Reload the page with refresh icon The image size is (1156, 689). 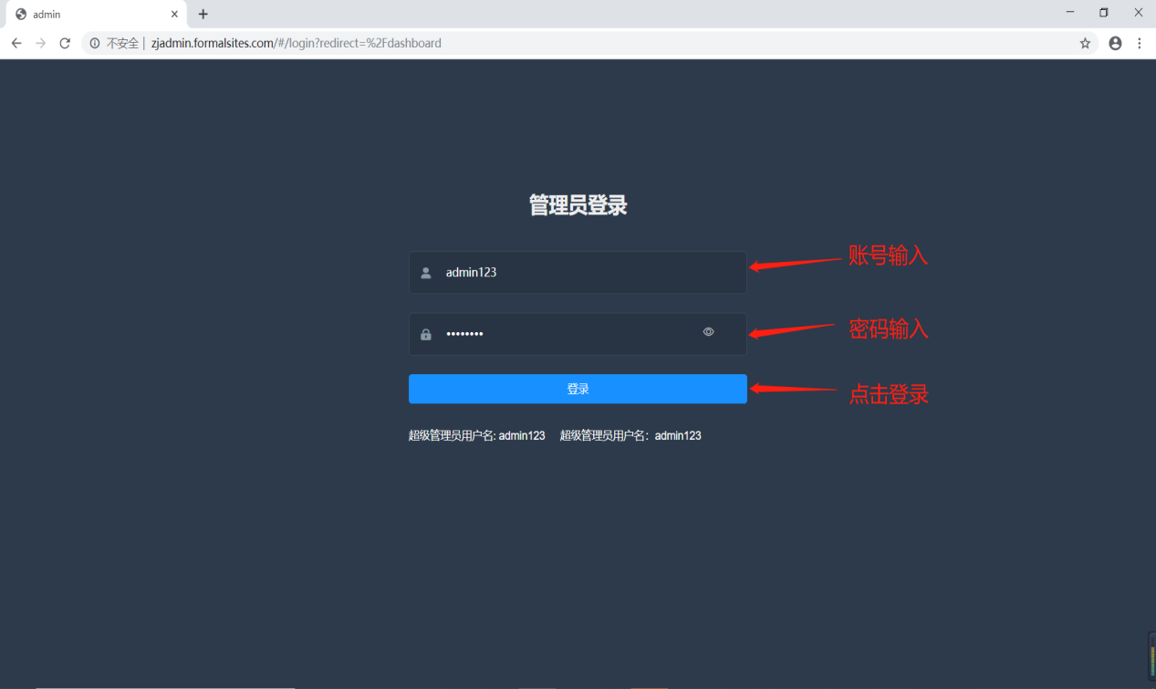click(x=65, y=43)
